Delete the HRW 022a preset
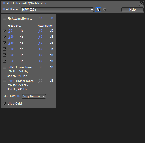 [105, 10]
